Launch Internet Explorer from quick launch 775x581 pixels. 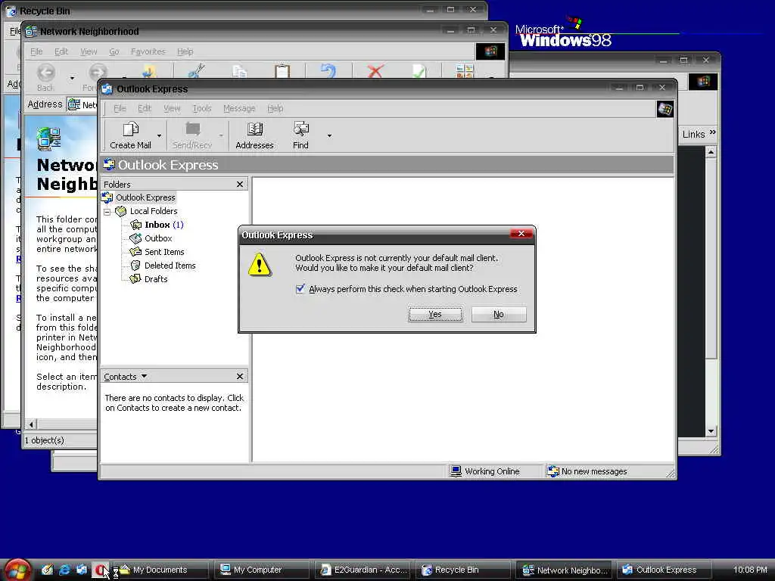[x=64, y=570]
